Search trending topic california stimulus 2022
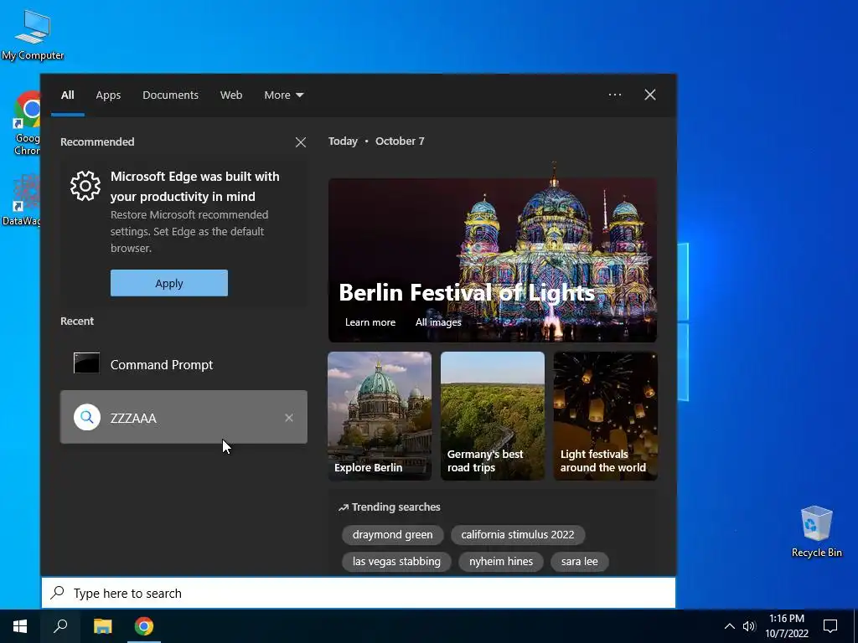858x643 pixels. pos(518,535)
